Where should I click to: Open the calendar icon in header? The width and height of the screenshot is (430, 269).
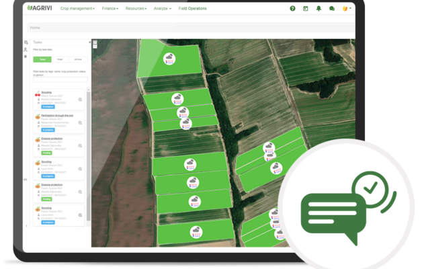306,9
